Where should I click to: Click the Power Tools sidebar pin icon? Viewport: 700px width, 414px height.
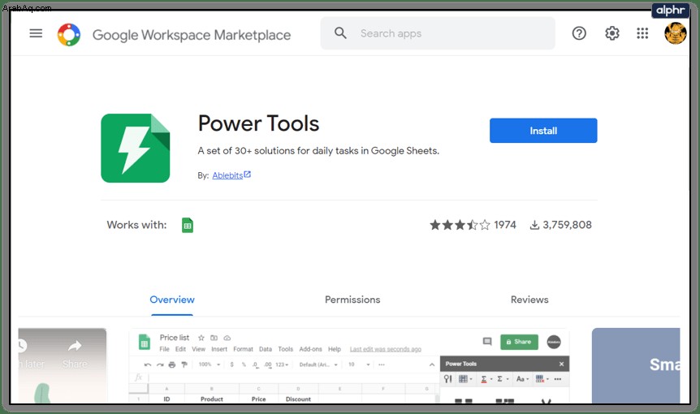(x=447, y=379)
